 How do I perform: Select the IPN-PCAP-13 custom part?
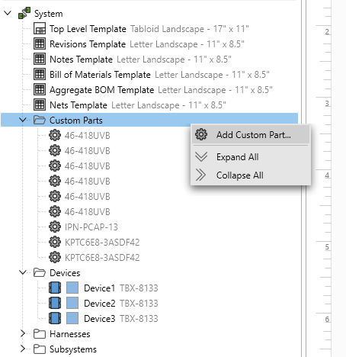91,227
